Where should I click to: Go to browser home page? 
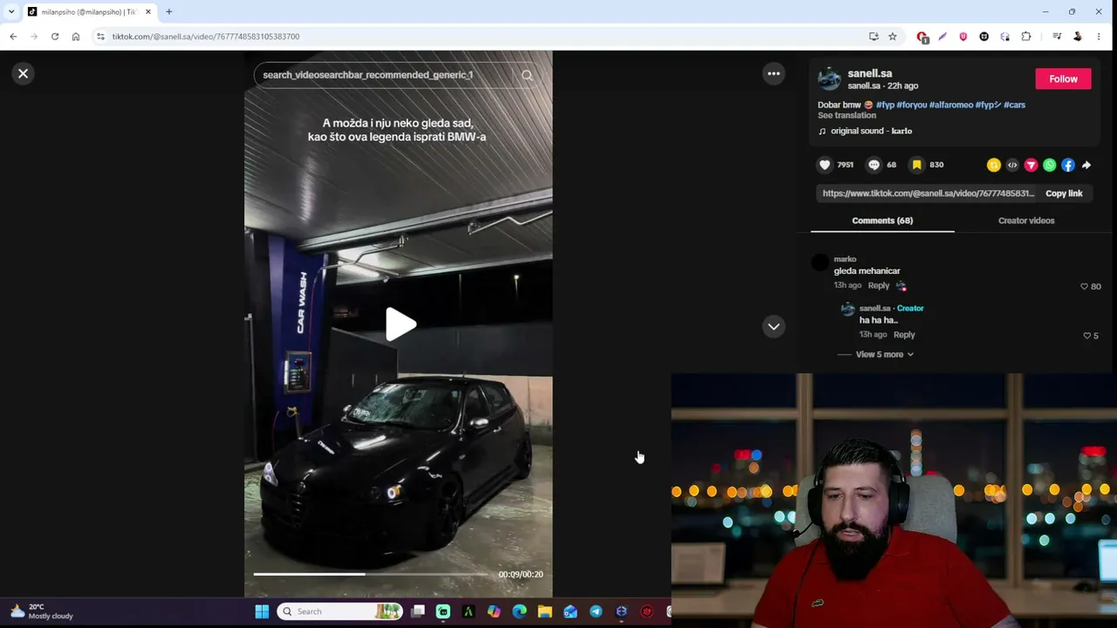[x=76, y=37]
